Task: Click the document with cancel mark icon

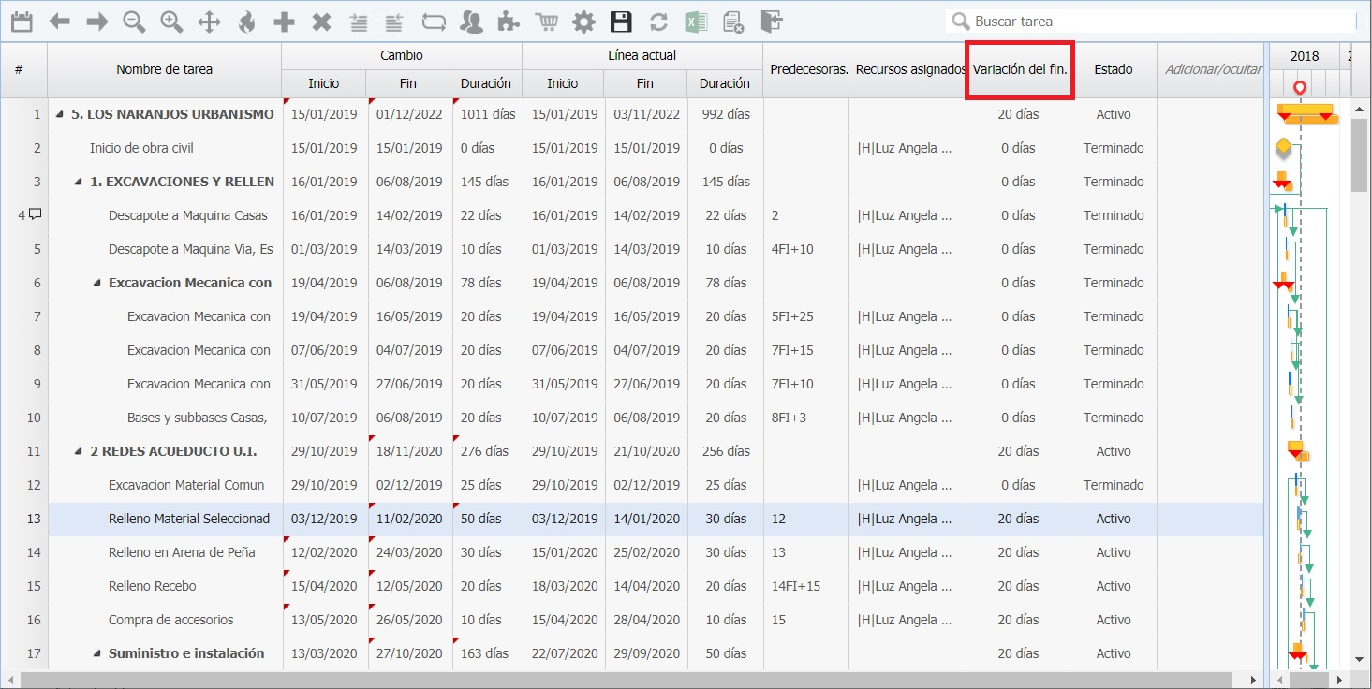Action: (733, 21)
